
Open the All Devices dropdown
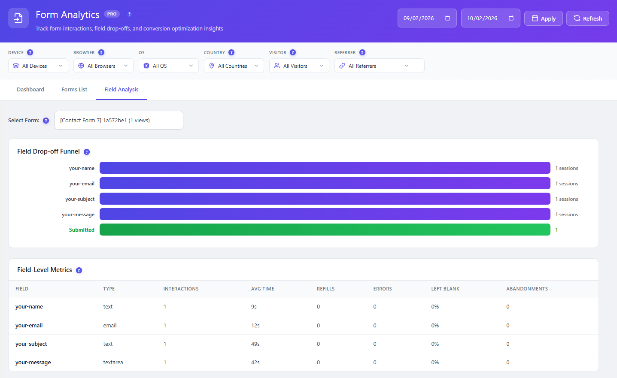point(38,66)
